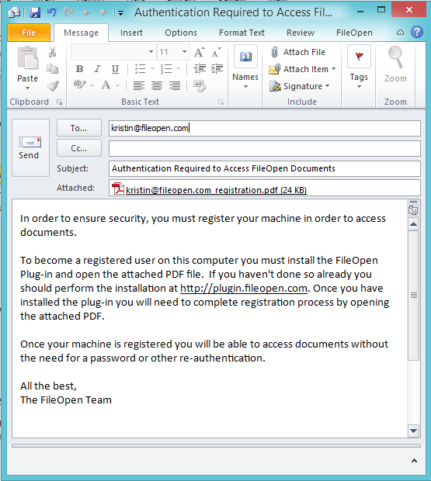Switch to the Message tab
This screenshot has height=481, width=431.
coord(81,33)
